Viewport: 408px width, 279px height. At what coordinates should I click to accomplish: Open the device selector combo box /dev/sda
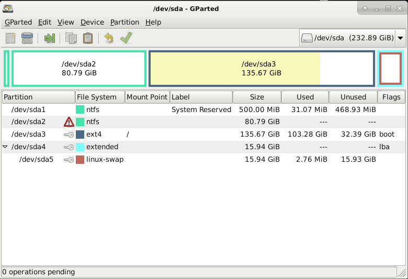tap(353, 38)
